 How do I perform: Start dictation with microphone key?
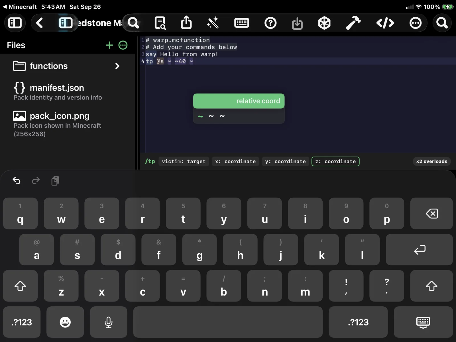109,322
